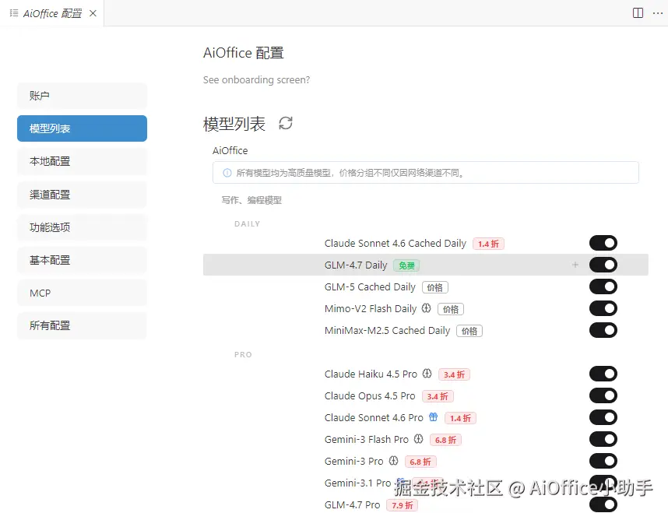Select the GLM-4.7 Daily model name
The height and width of the screenshot is (513, 668).
356,265
